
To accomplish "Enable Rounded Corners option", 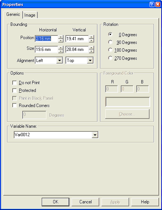I will [14, 106].
